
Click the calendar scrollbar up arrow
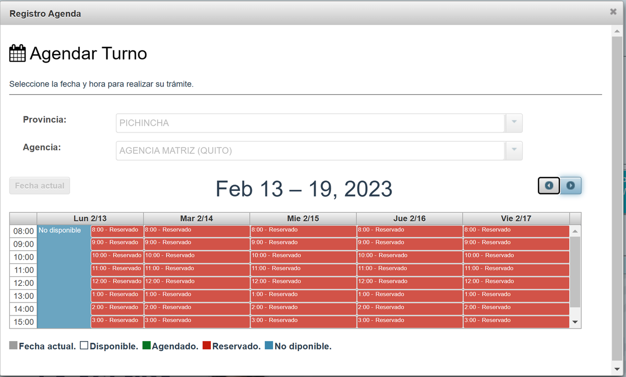pos(575,230)
